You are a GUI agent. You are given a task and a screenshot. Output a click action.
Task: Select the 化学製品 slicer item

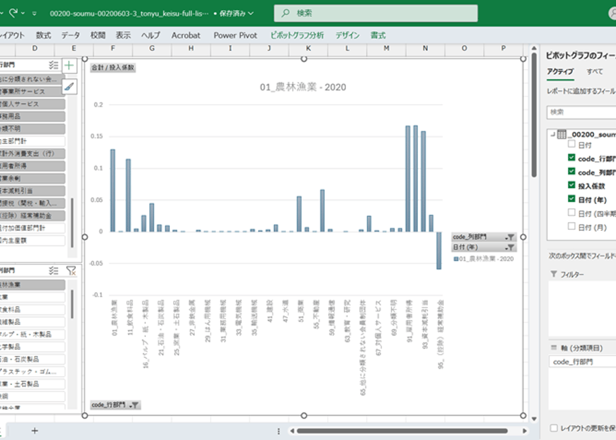pos(32,347)
